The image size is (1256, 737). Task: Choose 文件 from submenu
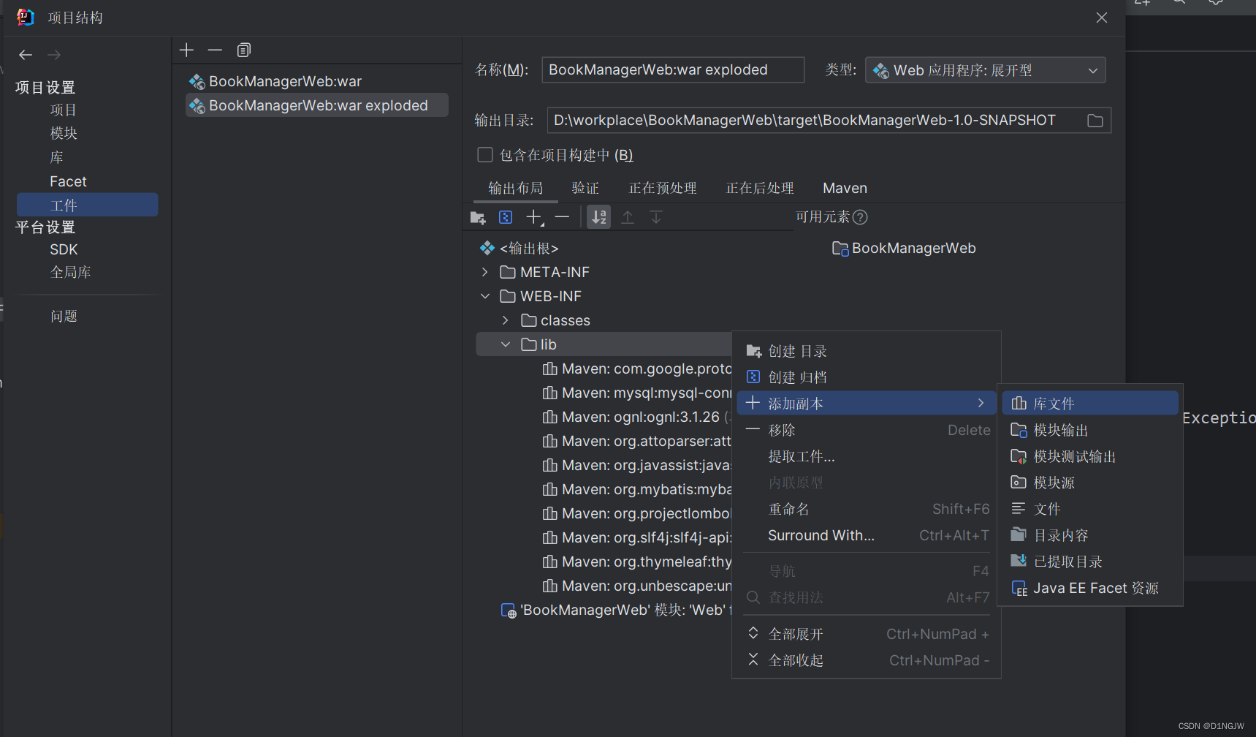coord(1090,510)
